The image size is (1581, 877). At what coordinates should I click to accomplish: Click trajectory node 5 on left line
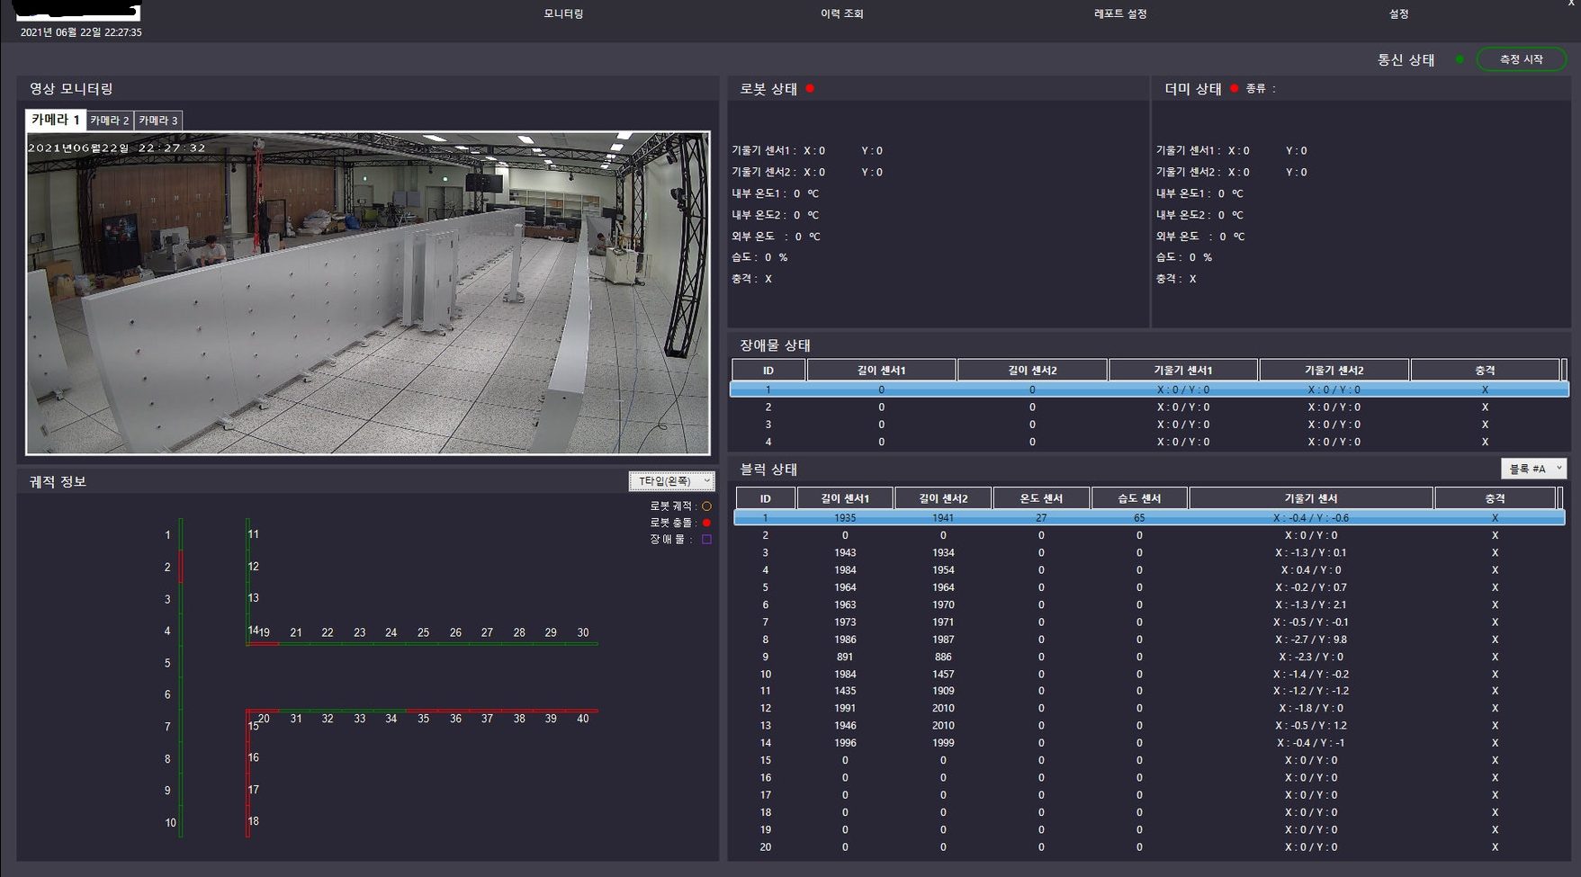pos(167,663)
